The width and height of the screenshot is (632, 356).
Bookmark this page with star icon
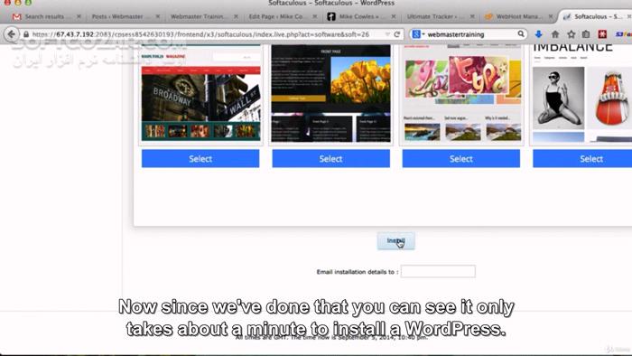[x=572, y=34]
